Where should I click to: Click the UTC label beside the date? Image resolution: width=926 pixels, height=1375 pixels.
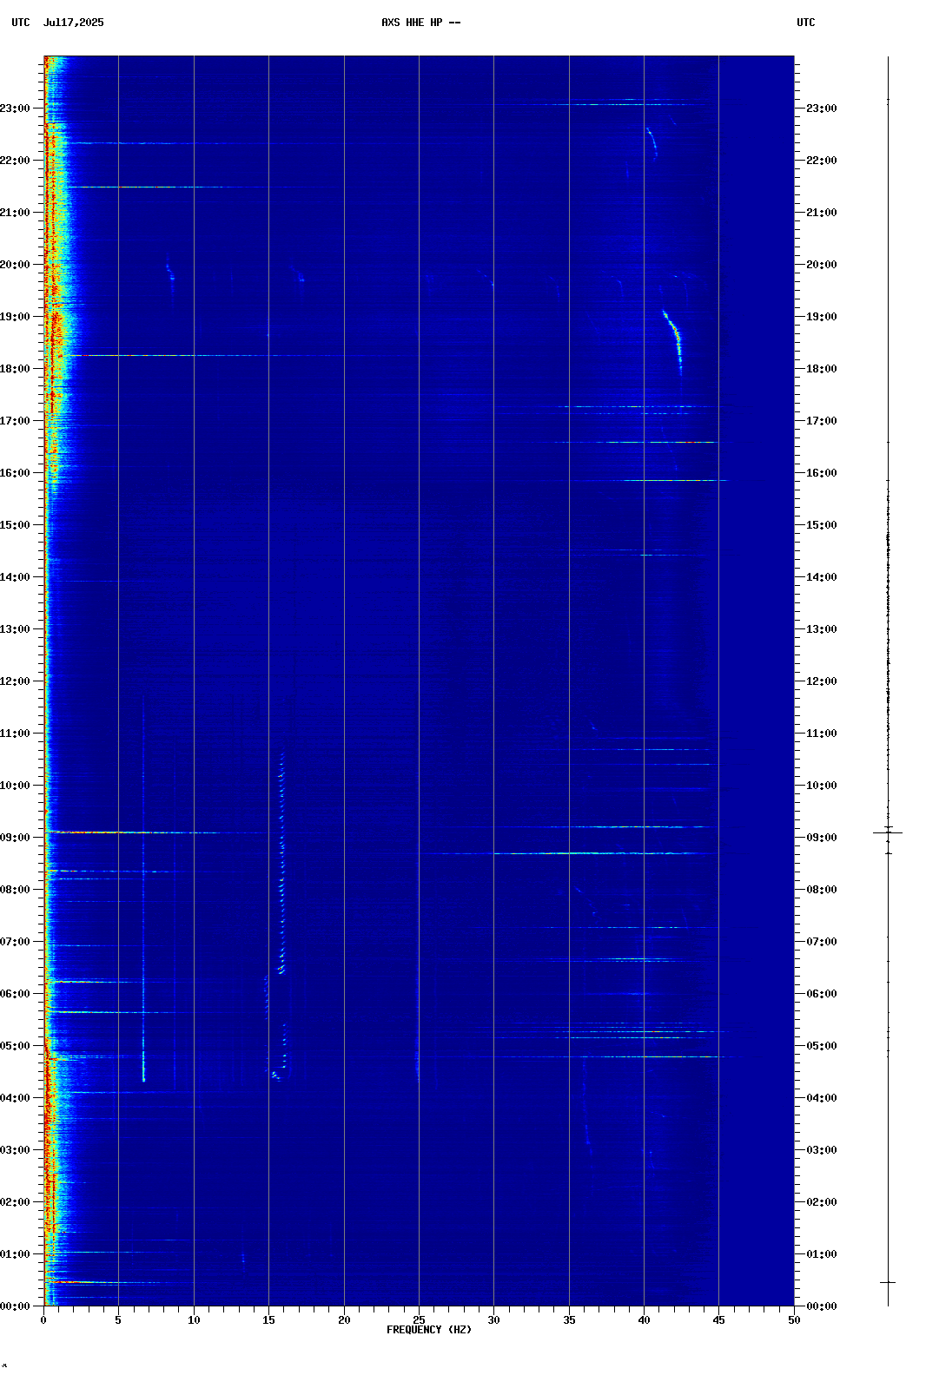pyautogui.click(x=21, y=23)
